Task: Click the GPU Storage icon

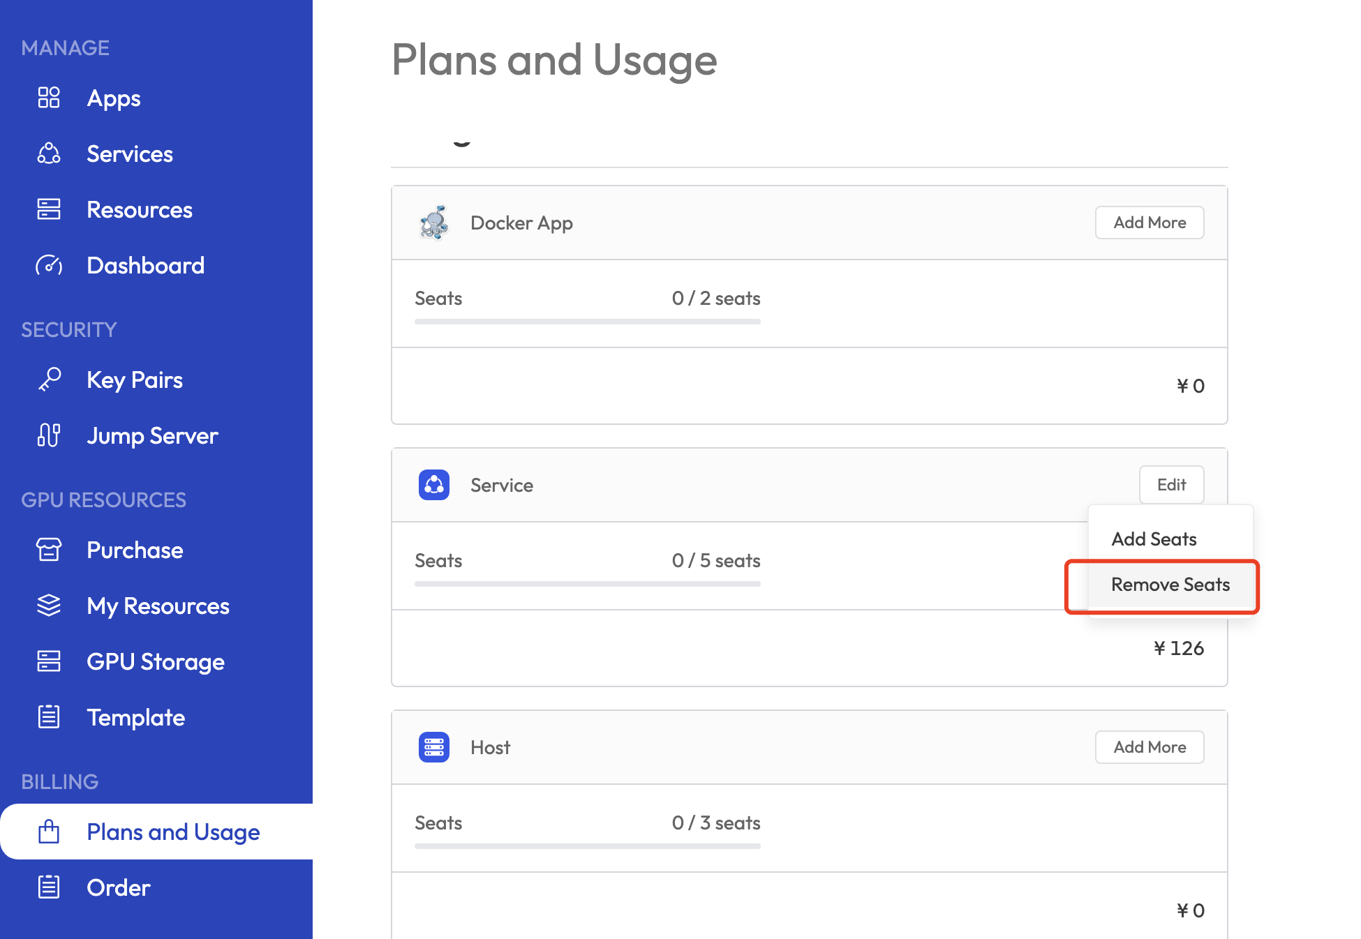Action: coord(48,661)
